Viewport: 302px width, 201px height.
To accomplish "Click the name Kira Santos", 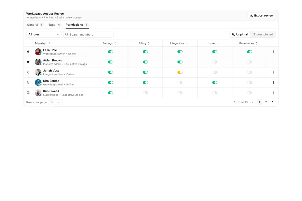I will [51, 81].
